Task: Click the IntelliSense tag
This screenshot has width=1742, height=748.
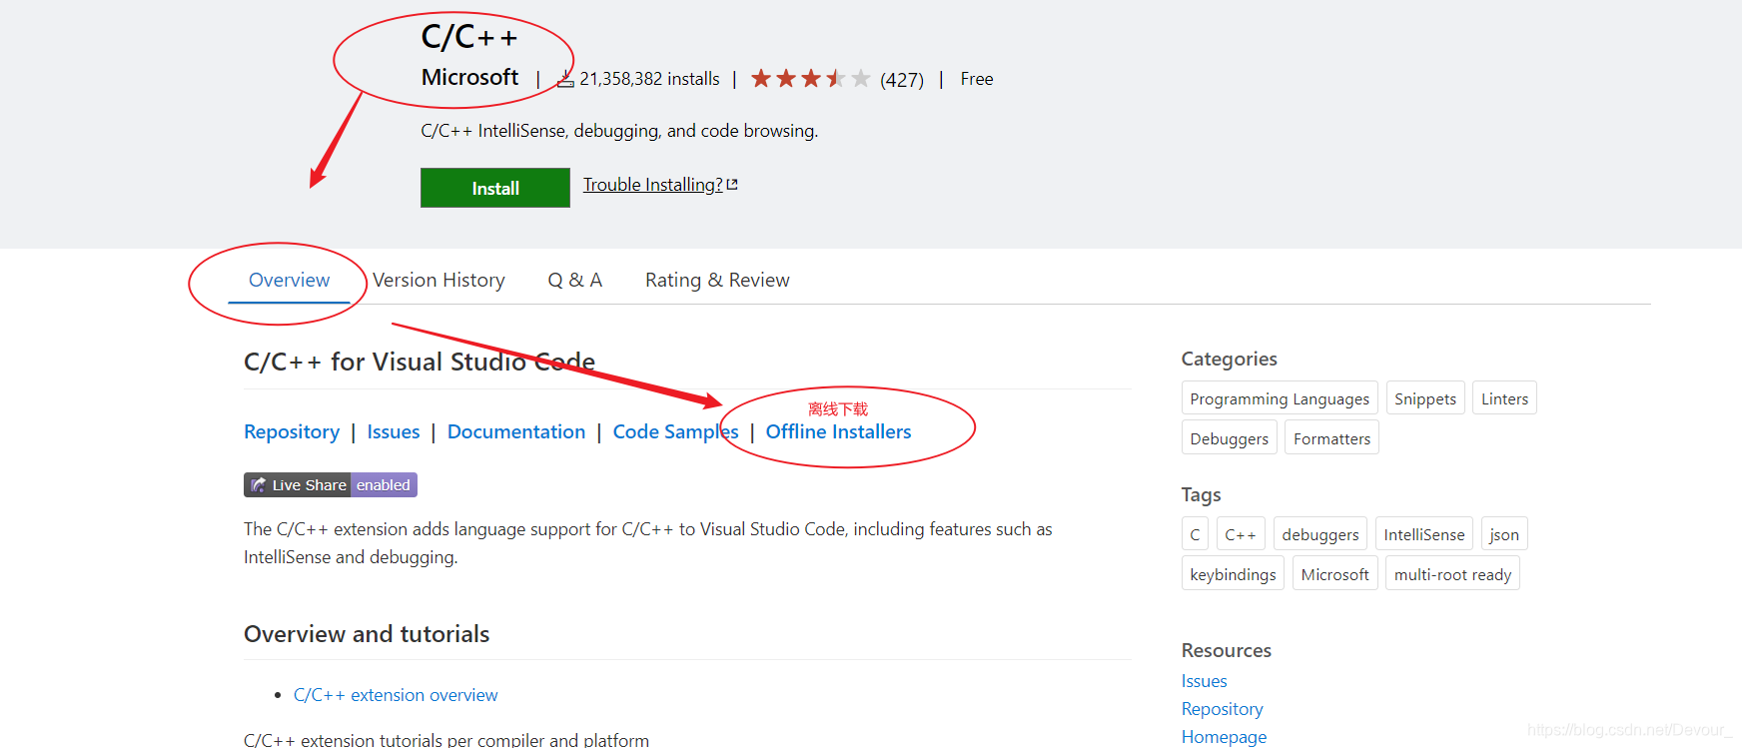Action: click(1424, 534)
